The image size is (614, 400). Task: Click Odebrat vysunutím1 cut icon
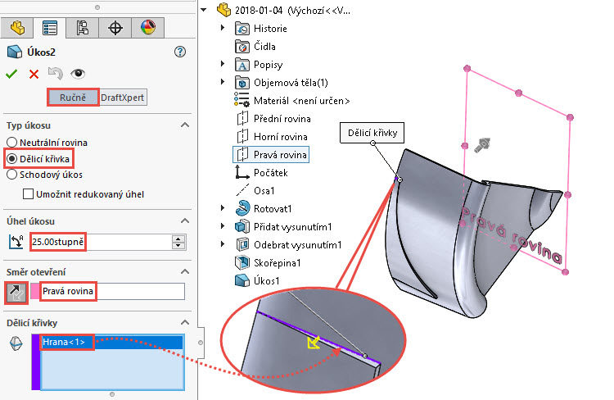pyautogui.click(x=242, y=244)
